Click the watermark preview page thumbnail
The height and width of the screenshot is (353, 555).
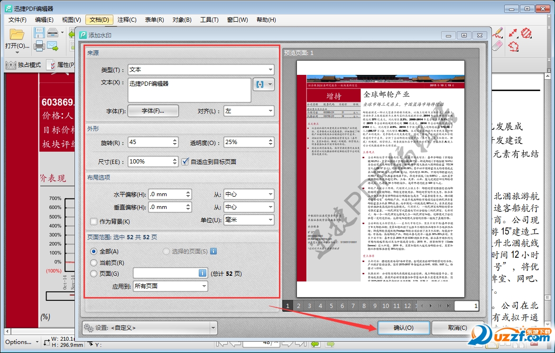(380, 179)
